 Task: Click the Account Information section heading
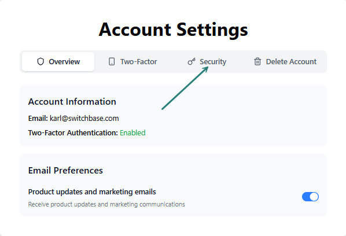(72, 102)
